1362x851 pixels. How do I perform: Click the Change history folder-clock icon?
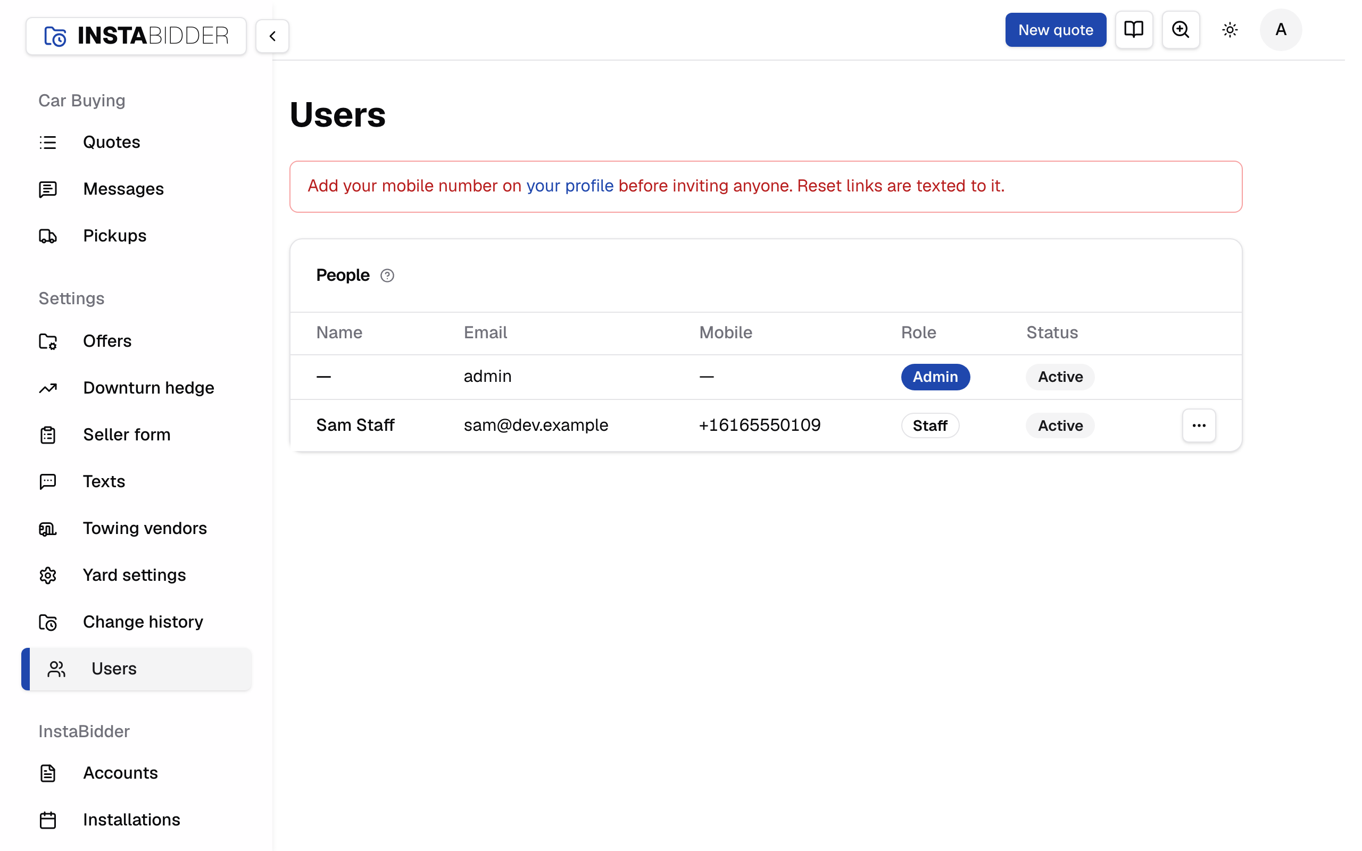(48, 622)
